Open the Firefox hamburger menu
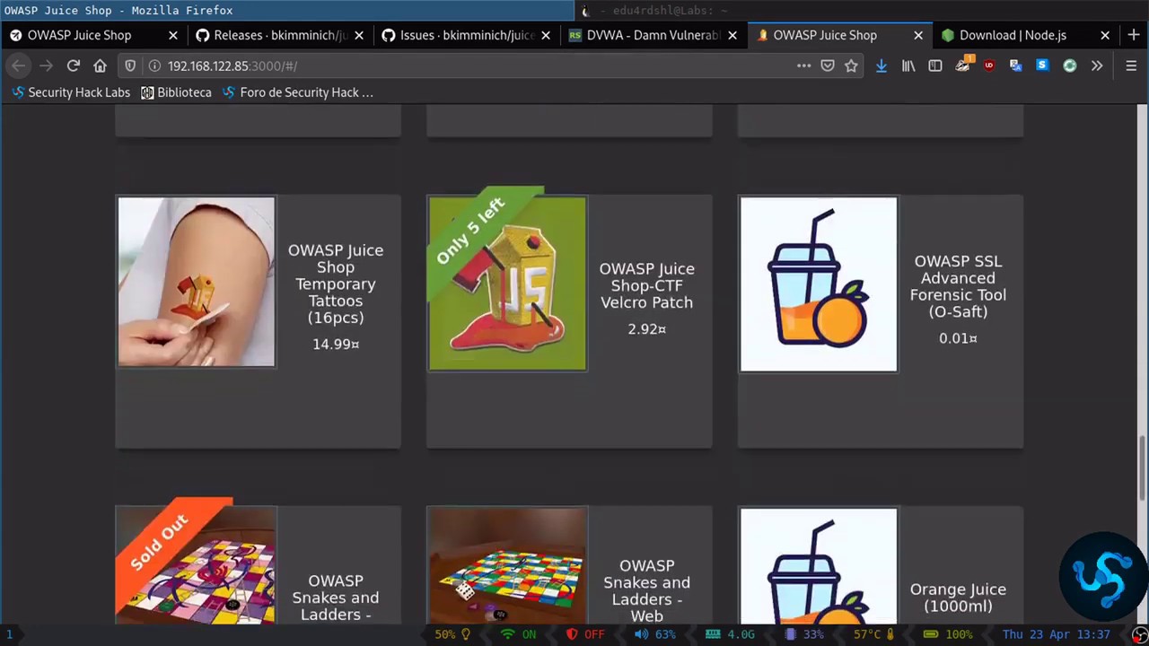Screen dimensions: 1149x646 coord(1131,65)
